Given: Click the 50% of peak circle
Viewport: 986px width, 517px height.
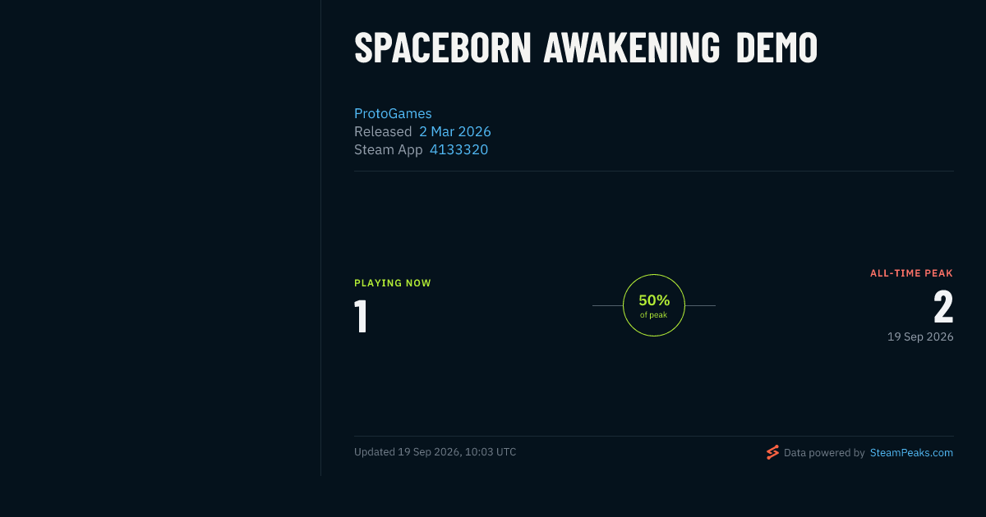Looking at the screenshot, I should [654, 305].
